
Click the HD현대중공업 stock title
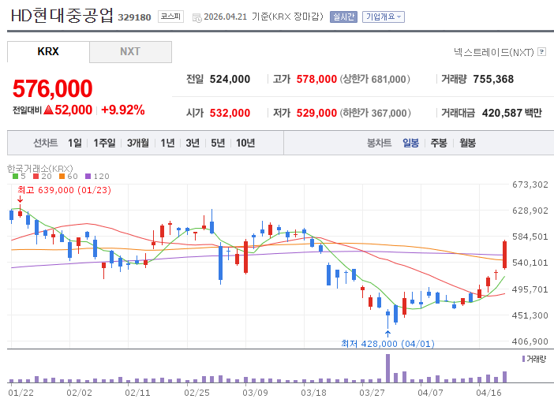pyautogui.click(x=62, y=16)
